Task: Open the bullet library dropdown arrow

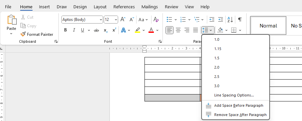Action: point(176,20)
